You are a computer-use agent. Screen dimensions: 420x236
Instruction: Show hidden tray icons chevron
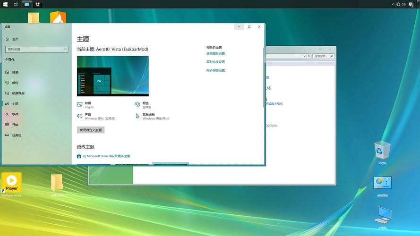click(393, 4)
